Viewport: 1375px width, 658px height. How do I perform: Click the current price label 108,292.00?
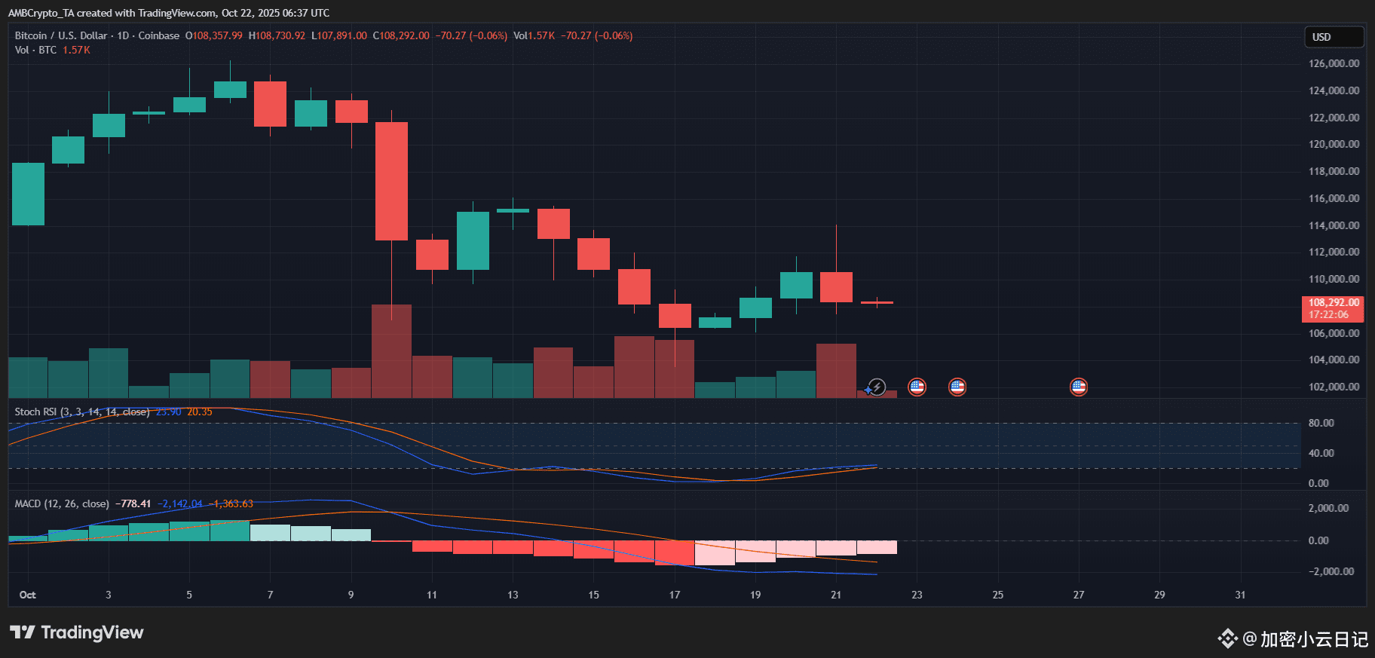click(1332, 308)
